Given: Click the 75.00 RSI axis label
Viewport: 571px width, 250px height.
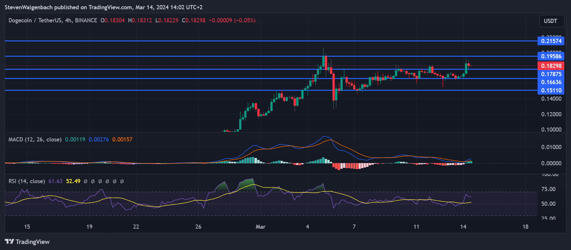Looking at the screenshot, I should tap(548, 189).
